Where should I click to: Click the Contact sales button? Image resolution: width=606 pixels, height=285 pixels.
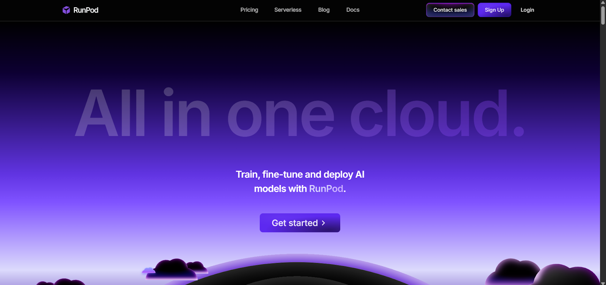click(x=450, y=10)
